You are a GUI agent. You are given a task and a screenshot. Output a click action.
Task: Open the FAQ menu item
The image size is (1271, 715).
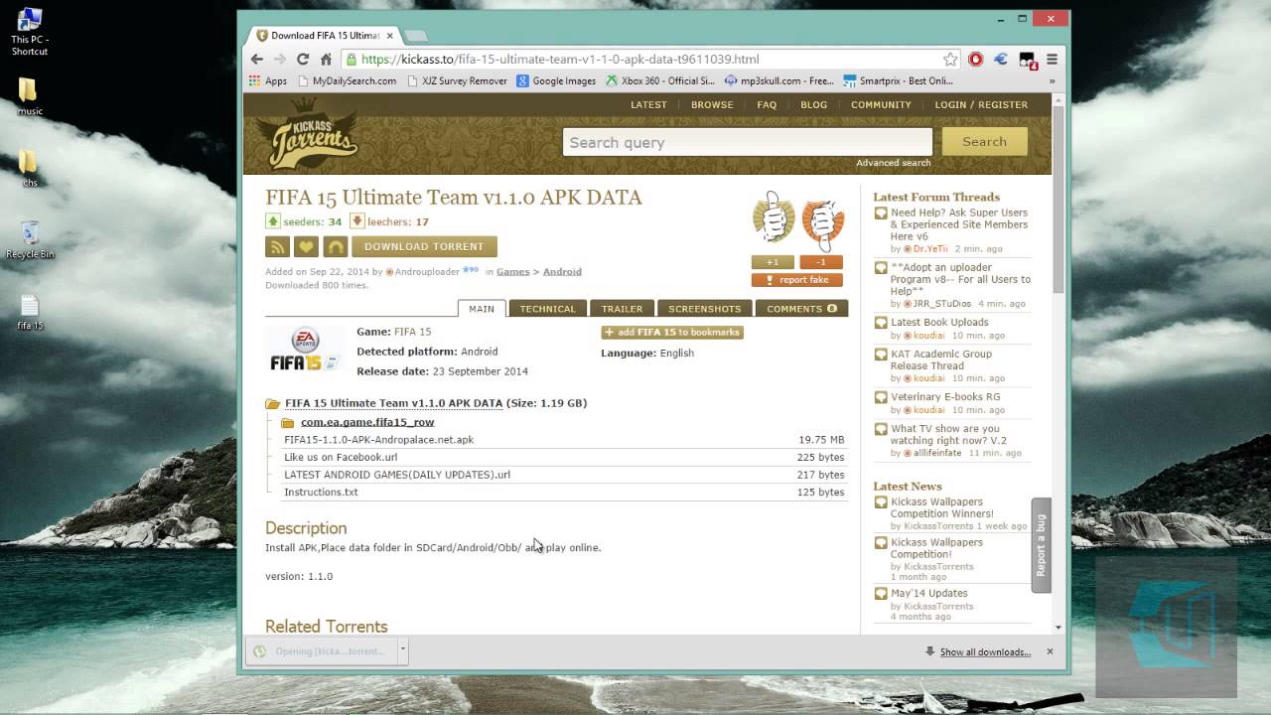point(767,104)
